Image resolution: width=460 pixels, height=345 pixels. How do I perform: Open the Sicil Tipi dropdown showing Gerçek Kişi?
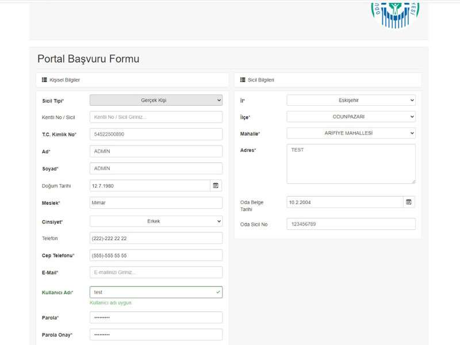click(156, 100)
